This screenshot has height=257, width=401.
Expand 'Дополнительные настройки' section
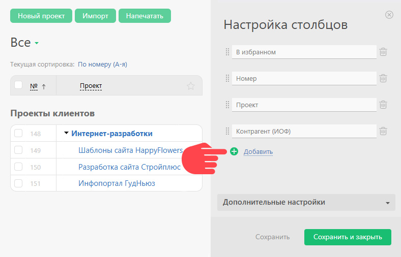coord(306,202)
